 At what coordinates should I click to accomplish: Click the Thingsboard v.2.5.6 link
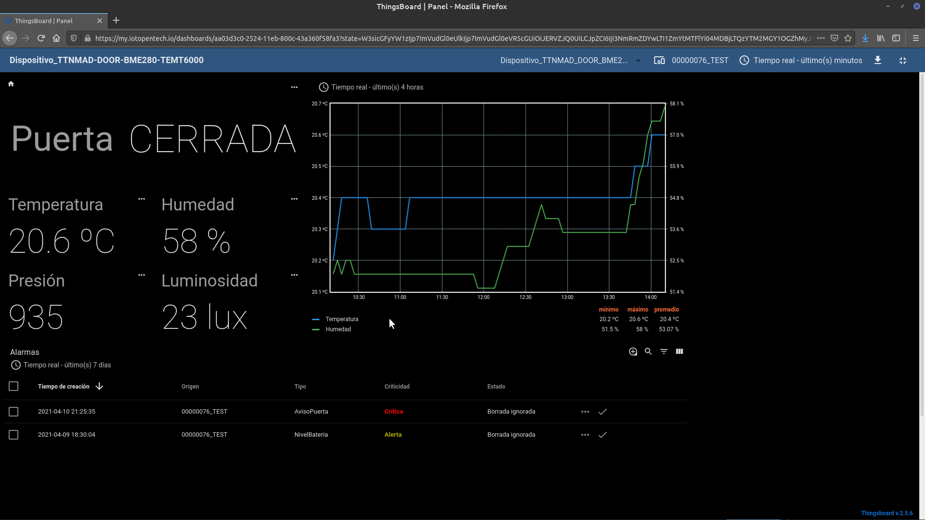[886, 513]
